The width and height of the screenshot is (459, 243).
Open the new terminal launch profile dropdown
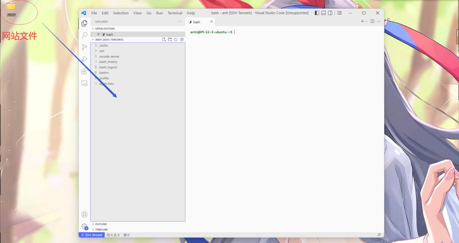point(366,22)
